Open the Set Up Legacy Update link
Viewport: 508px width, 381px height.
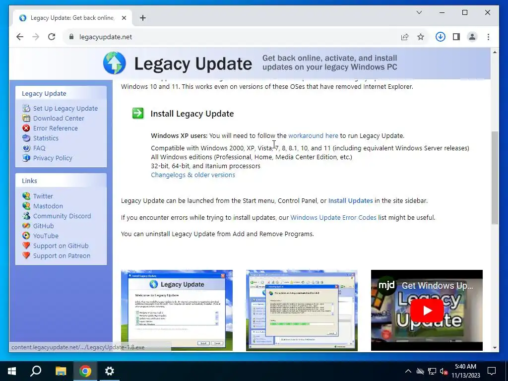65,108
